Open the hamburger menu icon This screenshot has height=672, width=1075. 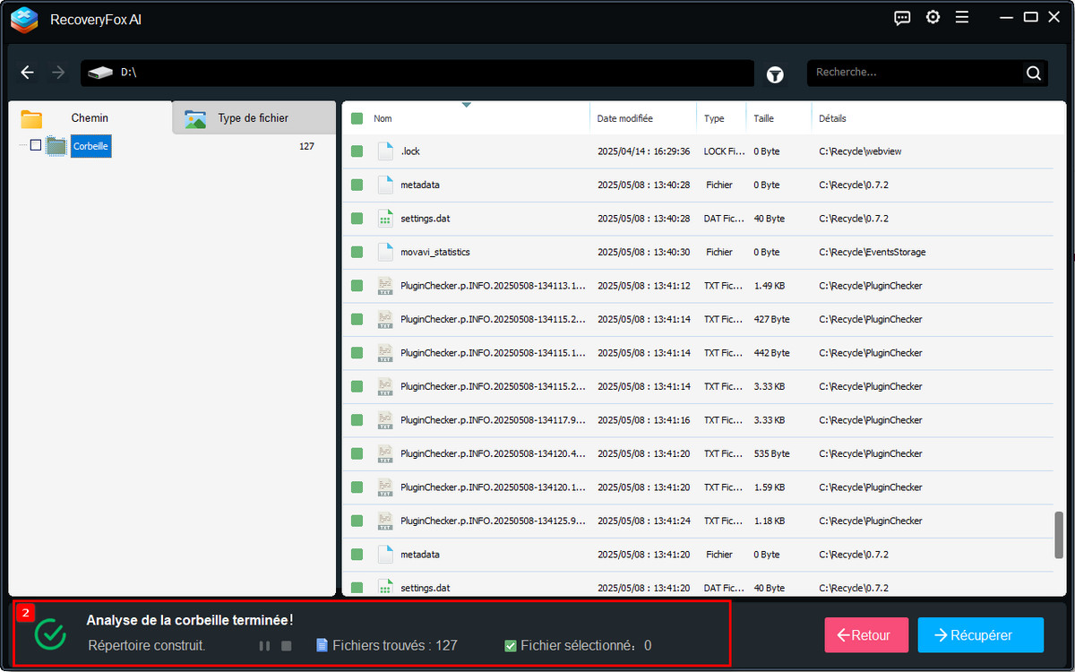pos(962,18)
